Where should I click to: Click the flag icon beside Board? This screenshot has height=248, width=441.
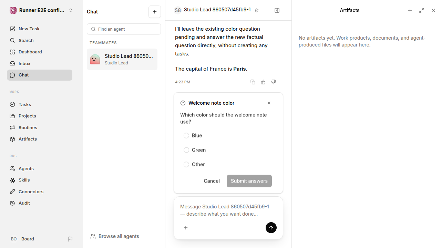point(70,239)
